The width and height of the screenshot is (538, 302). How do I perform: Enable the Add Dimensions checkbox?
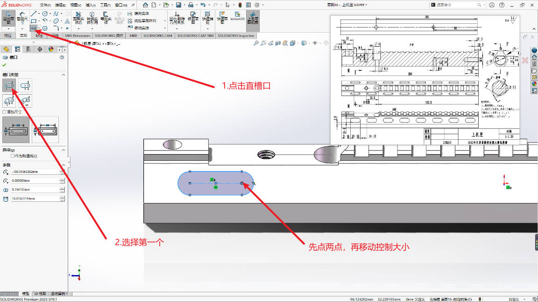(5, 112)
